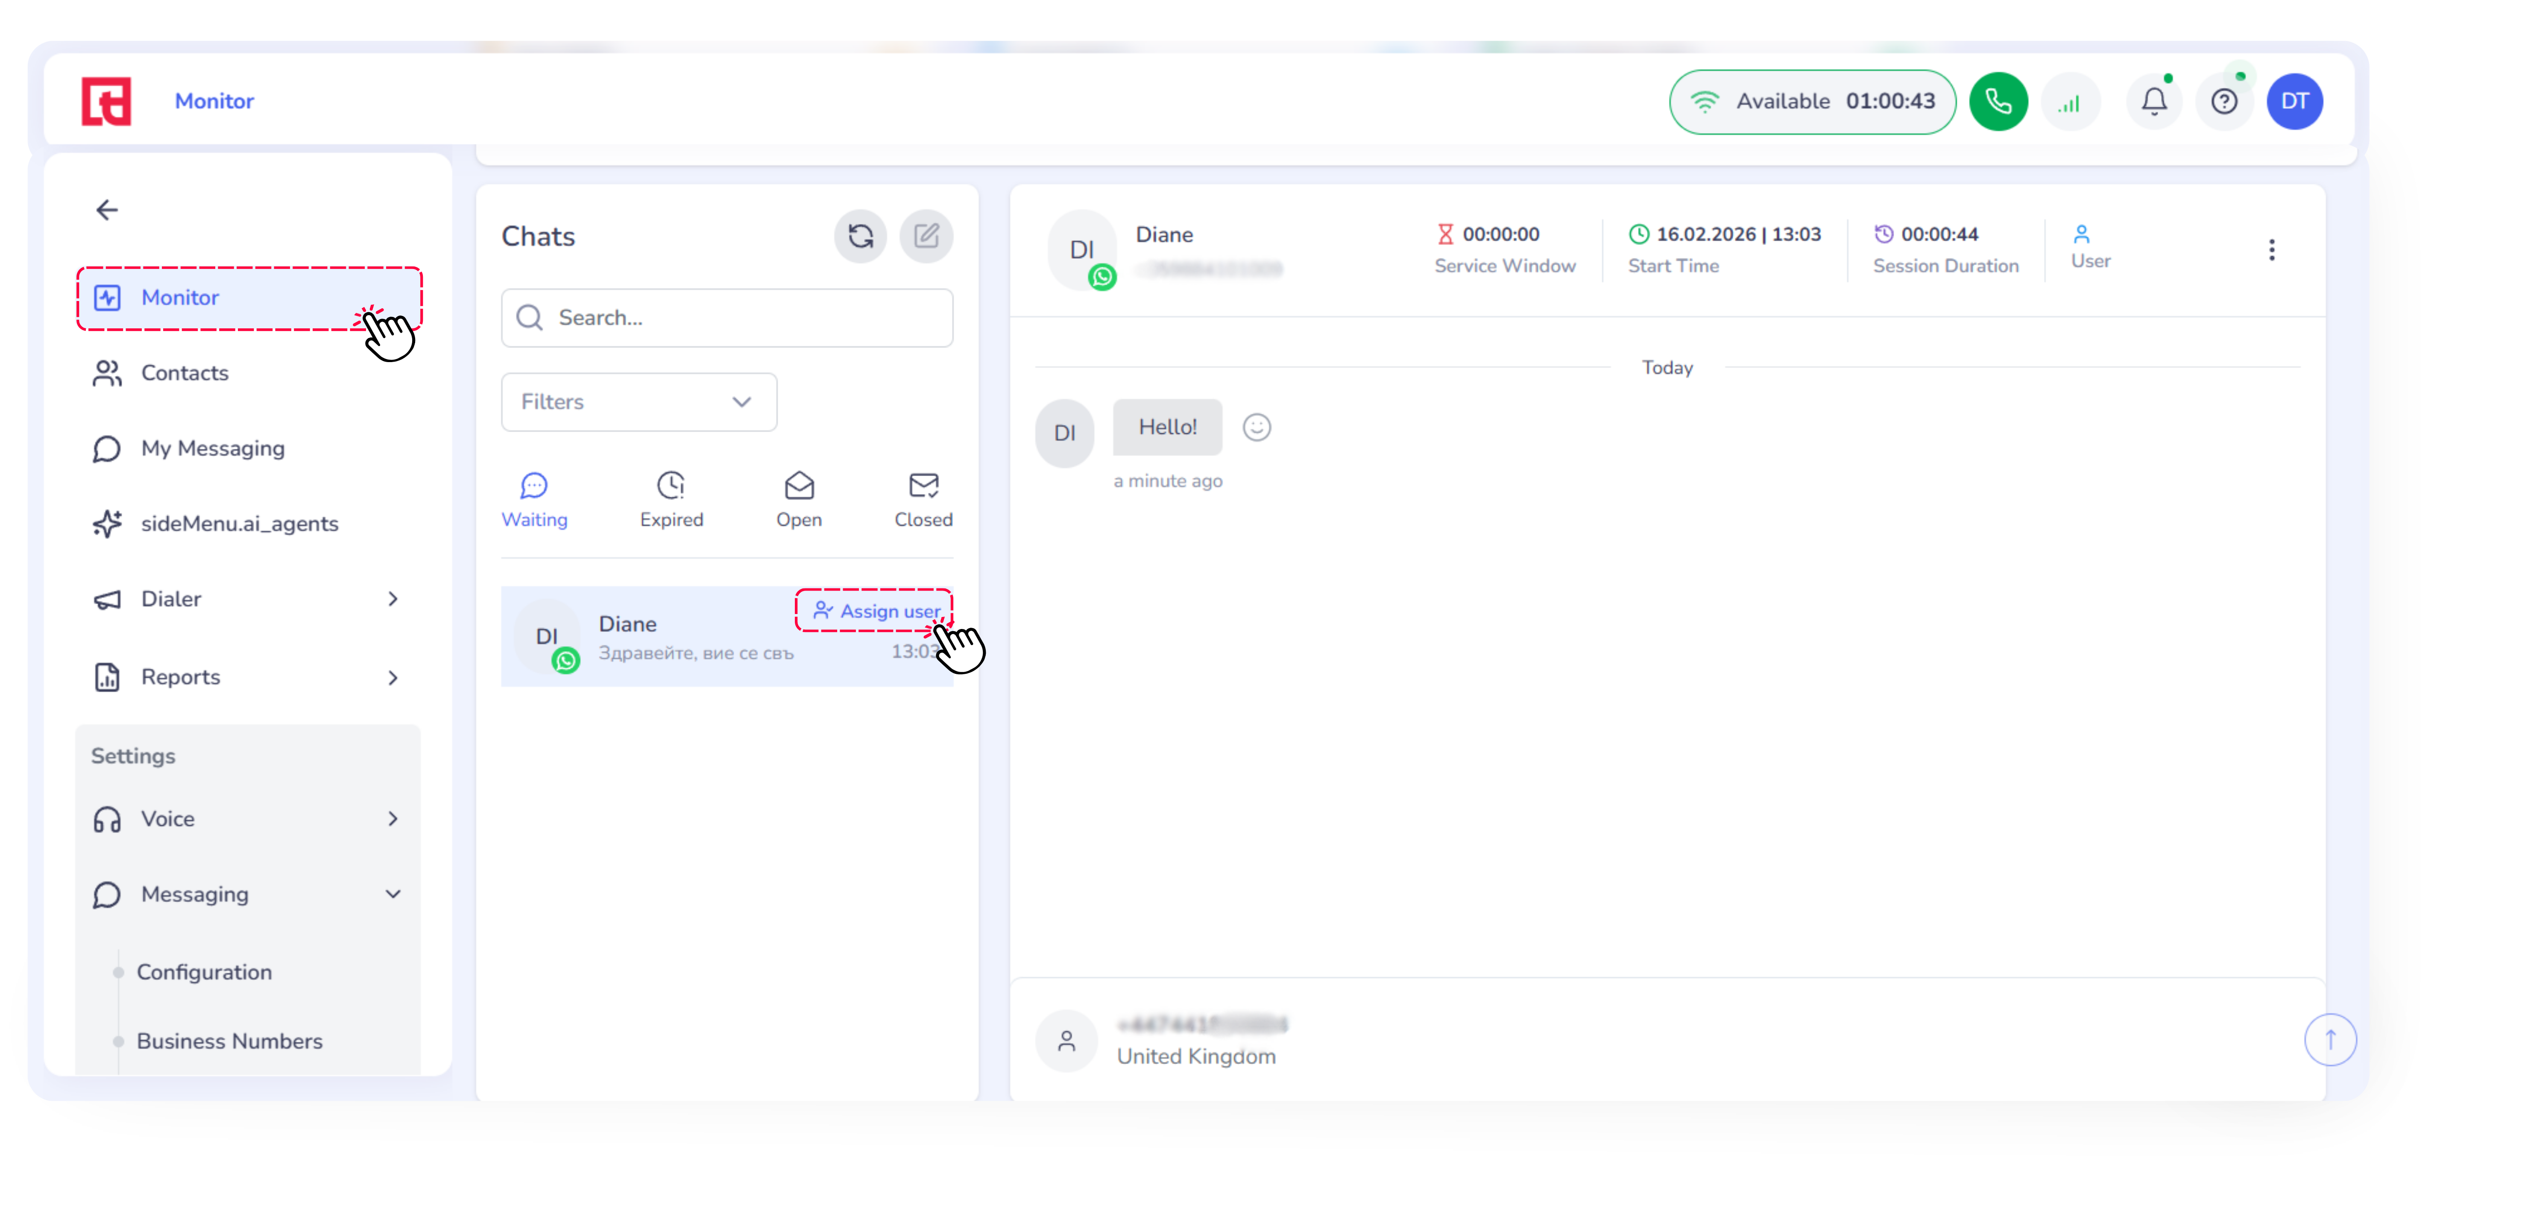Click the chat Search field
The height and width of the screenshot is (1205, 2534).
click(x=726, y=318)
